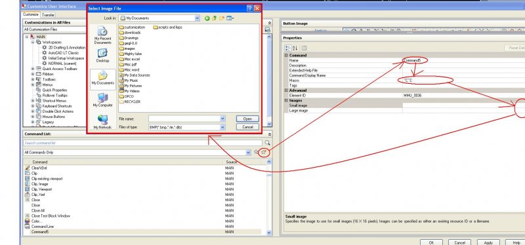Collapse the Advanced section in Properties
The width and height of the screenshot is (525, 245).
286,90
